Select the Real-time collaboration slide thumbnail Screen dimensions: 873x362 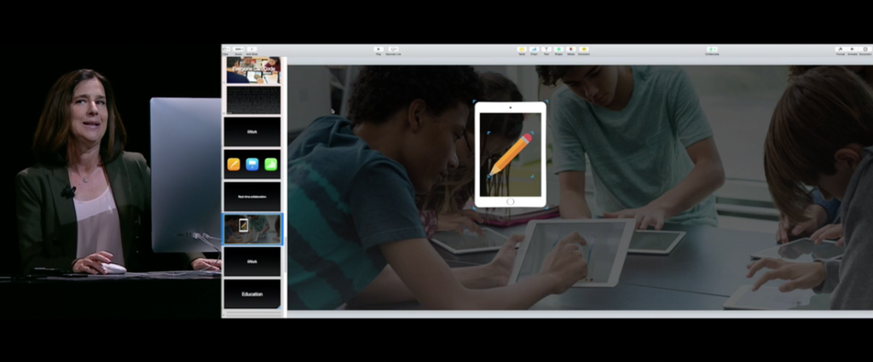point(252,196)
